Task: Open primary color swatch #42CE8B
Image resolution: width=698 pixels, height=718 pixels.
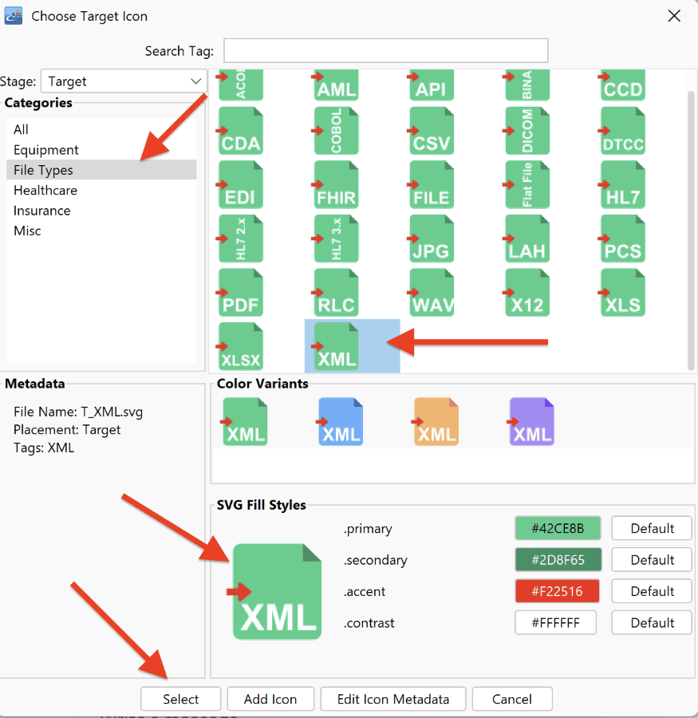Action: [558, 528]
